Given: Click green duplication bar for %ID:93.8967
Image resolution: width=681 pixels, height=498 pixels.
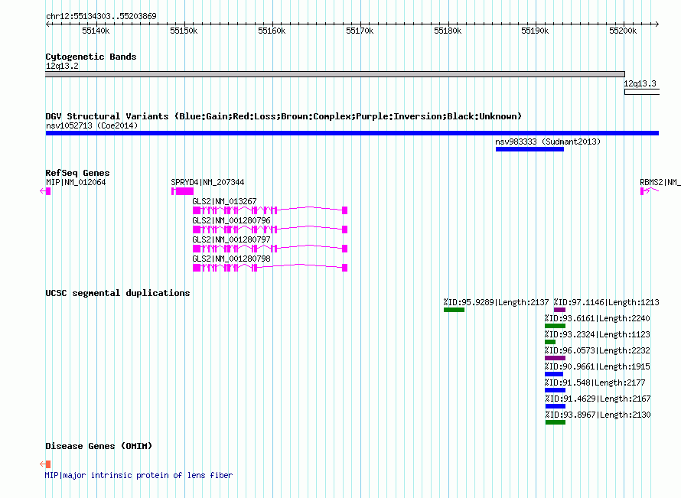Looking at the screenshot, I should click(555, 422).
